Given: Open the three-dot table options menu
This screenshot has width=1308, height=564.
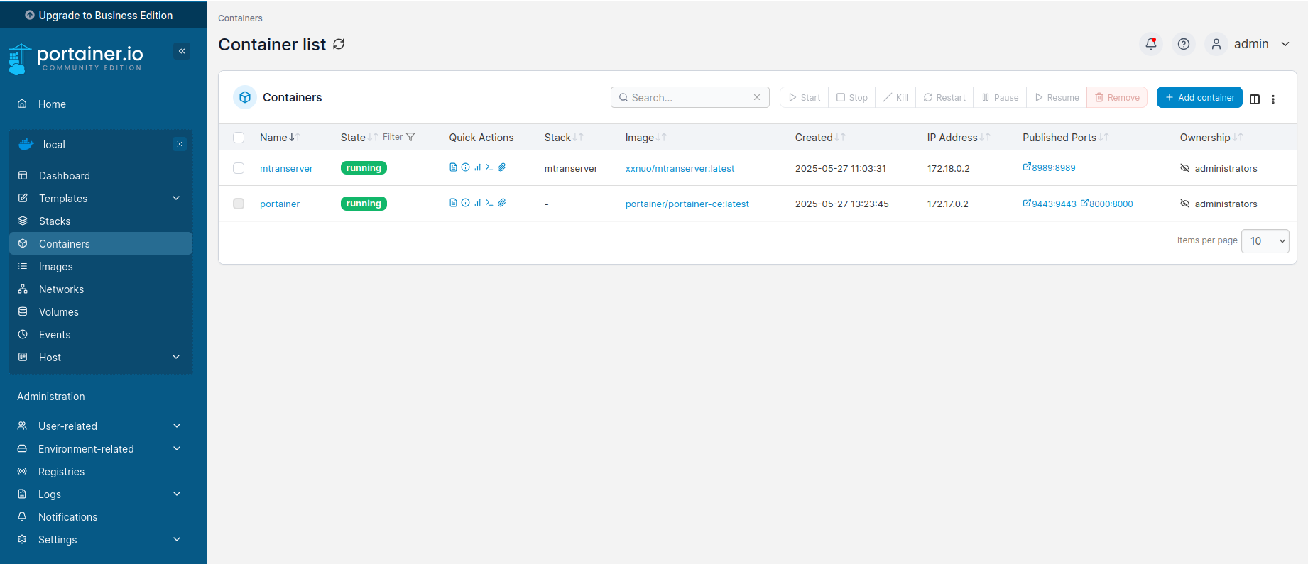Looking at the screenshot, I should pos(1273,99).
